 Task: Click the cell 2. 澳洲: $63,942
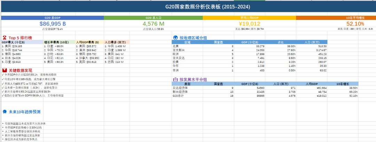tap(90, 50)
